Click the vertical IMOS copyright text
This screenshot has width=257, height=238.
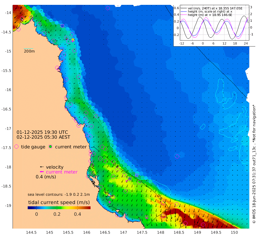[254, 164]
